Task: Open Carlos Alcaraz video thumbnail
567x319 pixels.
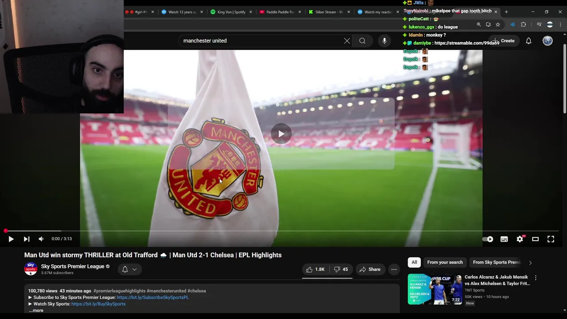Action: pyautogui.click(x=435, y=289)
